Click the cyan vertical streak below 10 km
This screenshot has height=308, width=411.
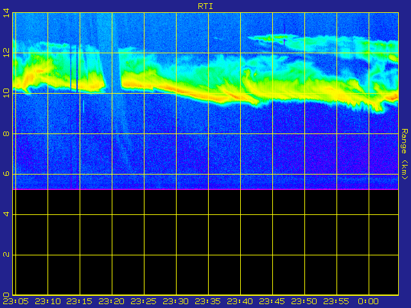coord(83,107)
